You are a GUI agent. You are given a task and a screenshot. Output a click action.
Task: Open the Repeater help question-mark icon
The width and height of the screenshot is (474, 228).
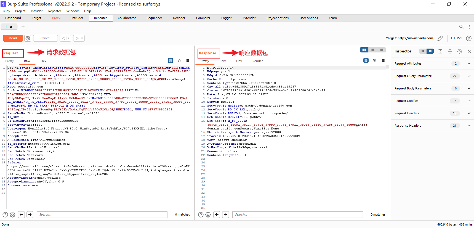tap(468, 38)
